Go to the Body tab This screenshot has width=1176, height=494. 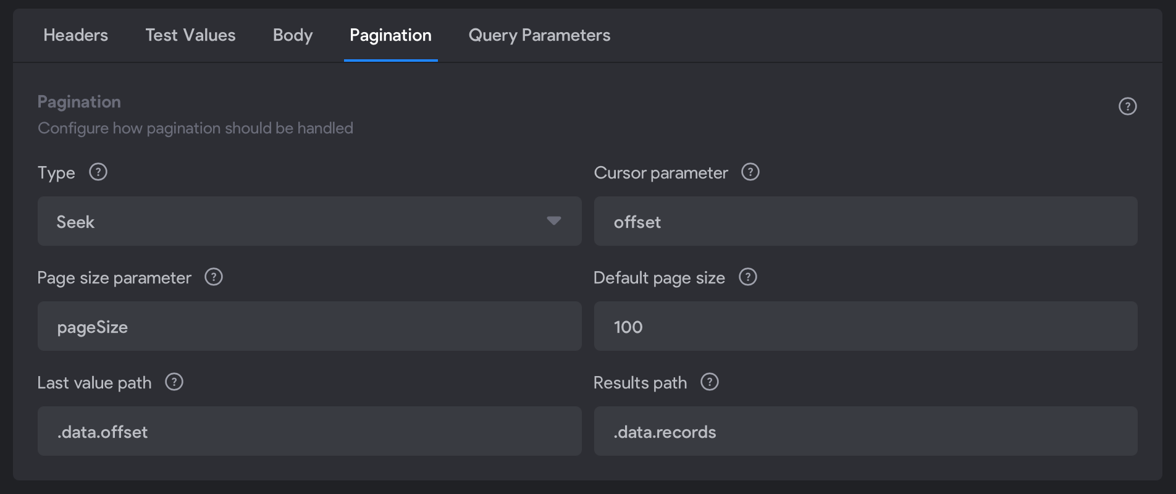click(293, 35)
